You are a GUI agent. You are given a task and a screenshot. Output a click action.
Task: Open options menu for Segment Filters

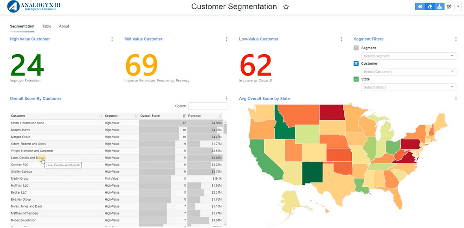[456, 39]
